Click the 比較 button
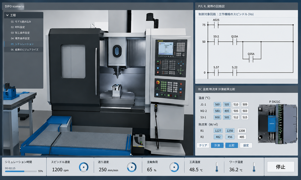The height and width of the screenshot is (180, 301). click(x=231, y=145)
